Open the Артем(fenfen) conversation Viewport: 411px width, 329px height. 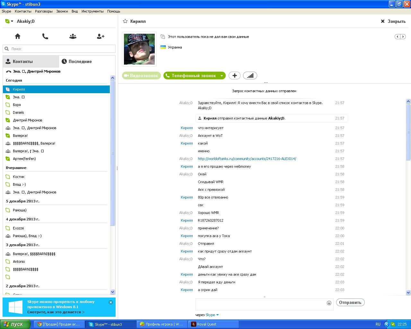[56, 159]
